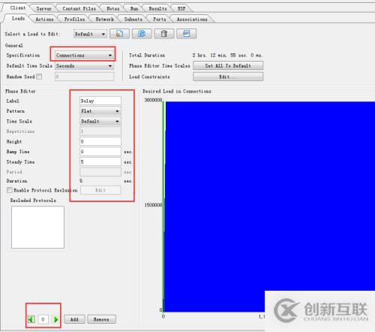Click the new load icon button
This screenshot has height=332, width=375.
pyautogui.click(x=119, y=34)
